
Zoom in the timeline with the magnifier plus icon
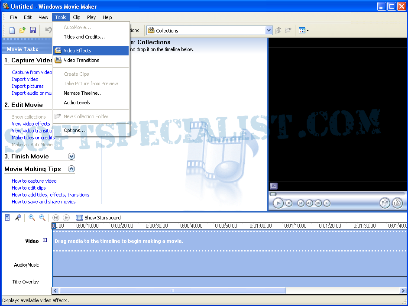point(32,218)
